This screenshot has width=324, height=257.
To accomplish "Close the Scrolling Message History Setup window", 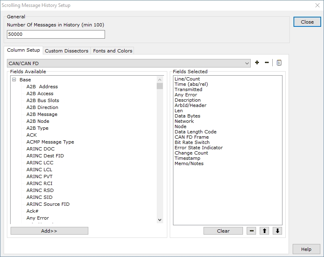I will coord(307,22).
